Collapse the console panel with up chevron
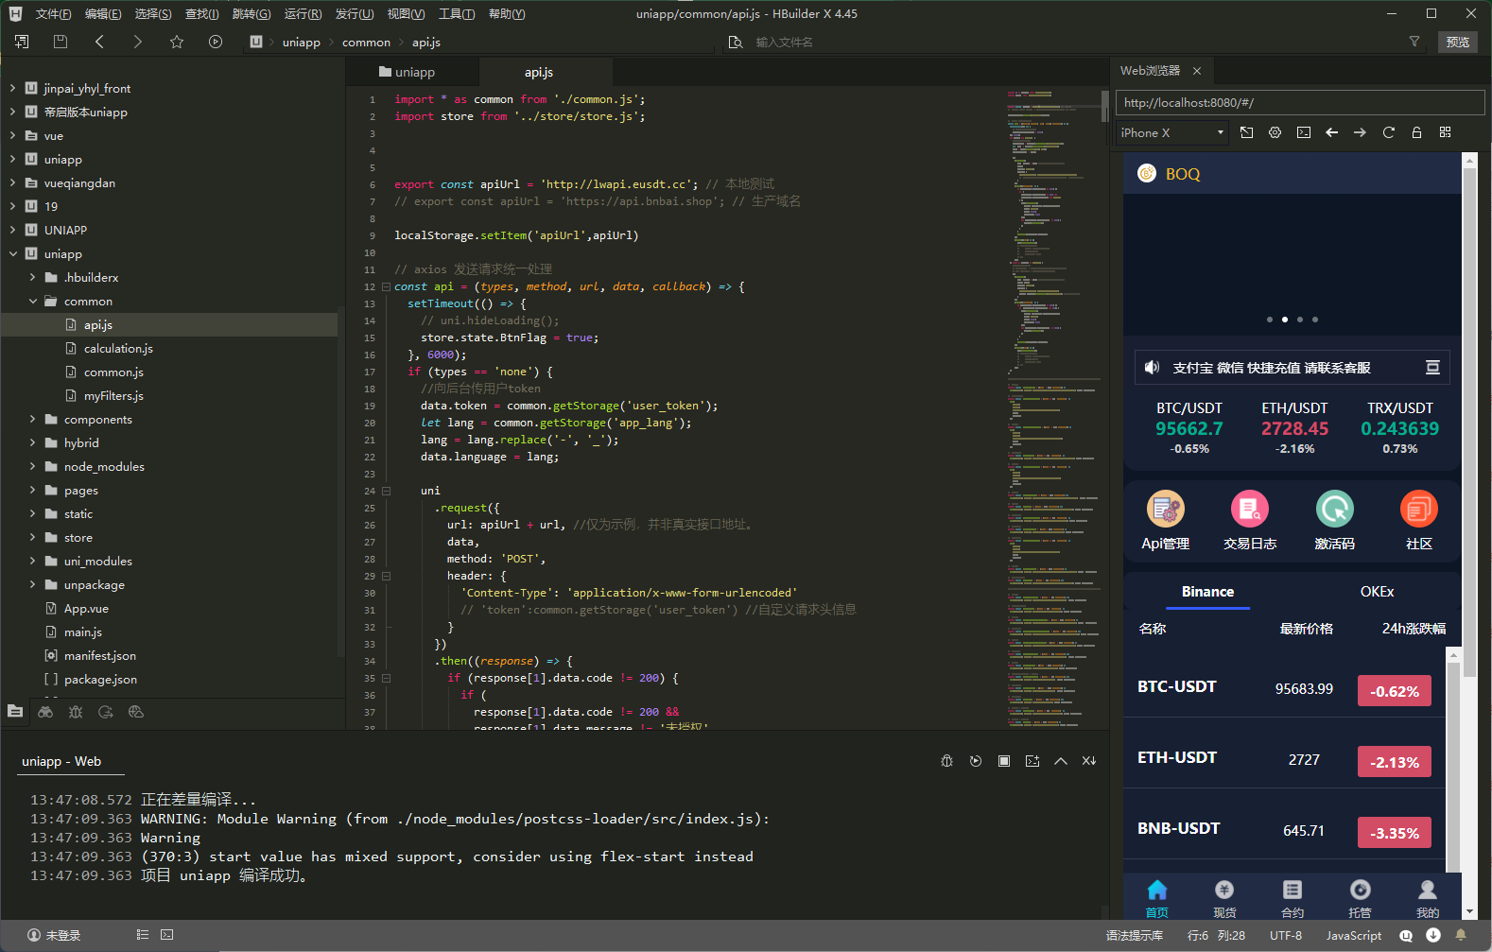Viewport: 1492px width, 952px height. [1061, 761]
